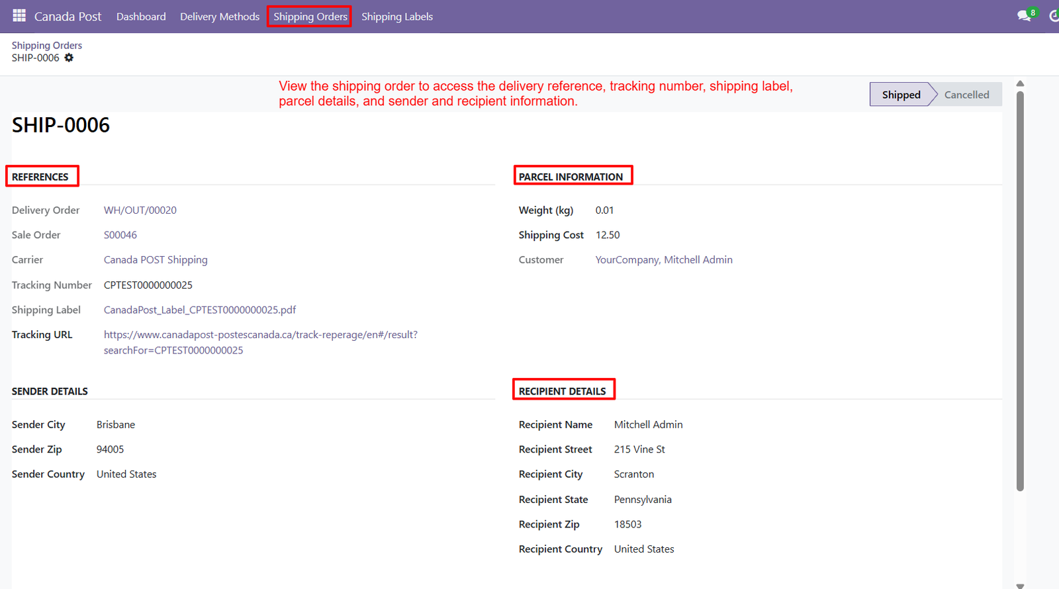This screenshot has width=1059, height=589.
Task: Open the settings gear next to SHIP-0006
Action: tap(69, 58)
